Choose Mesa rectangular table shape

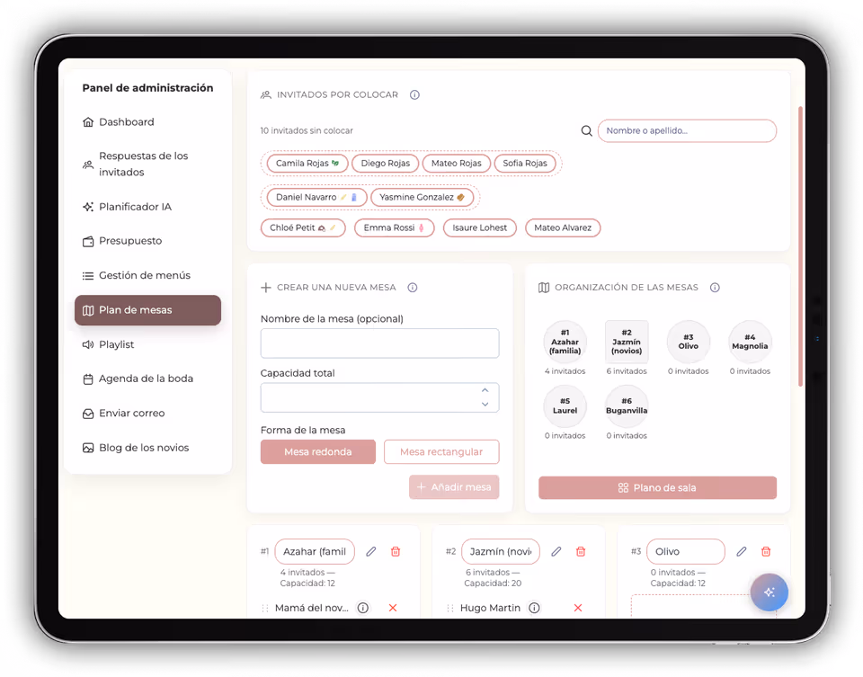[440, 452]
